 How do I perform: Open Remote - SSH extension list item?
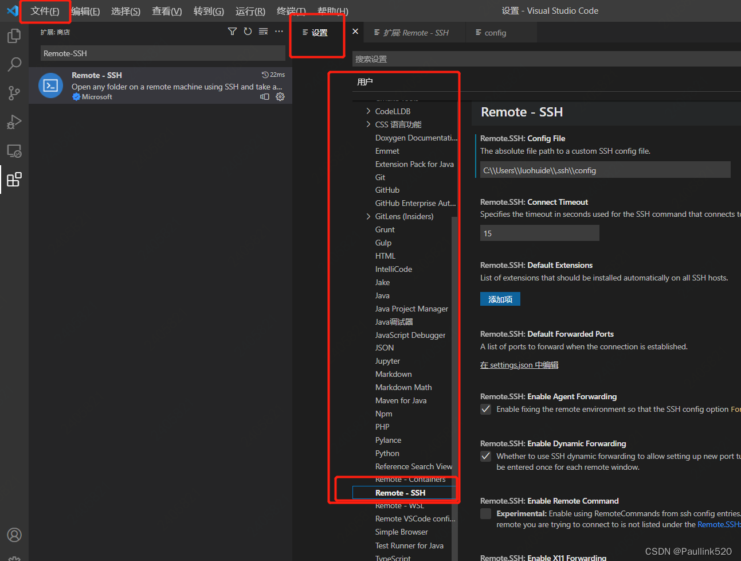pos(160,85)
